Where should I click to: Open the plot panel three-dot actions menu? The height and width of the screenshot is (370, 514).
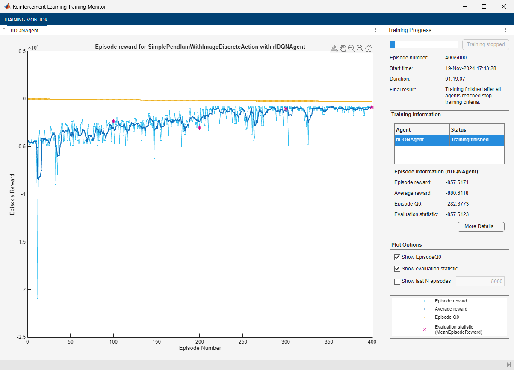(x=376, y=30)
